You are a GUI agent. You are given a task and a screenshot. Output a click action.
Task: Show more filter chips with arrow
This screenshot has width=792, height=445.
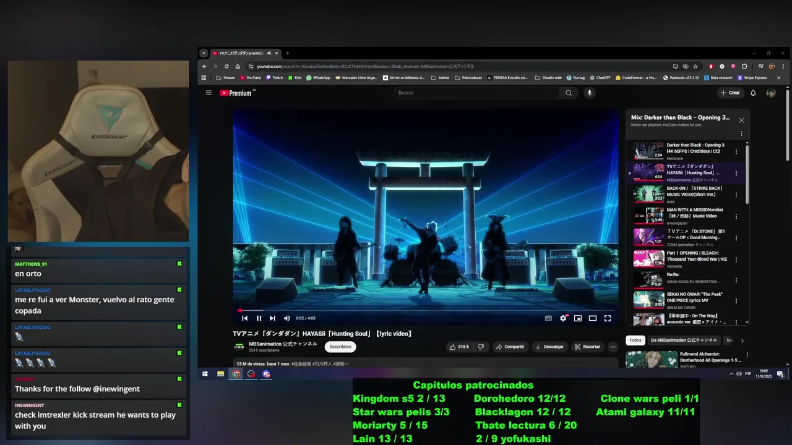[742, 341]
